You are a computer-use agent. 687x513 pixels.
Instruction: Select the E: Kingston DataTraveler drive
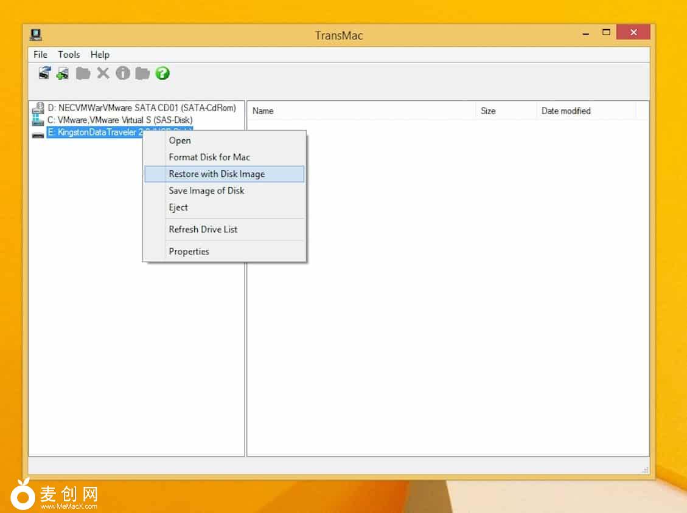pyautogui.click(x=94, y=133)
